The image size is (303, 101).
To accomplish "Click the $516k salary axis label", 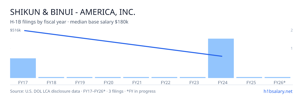I will (x=15, y=30).
